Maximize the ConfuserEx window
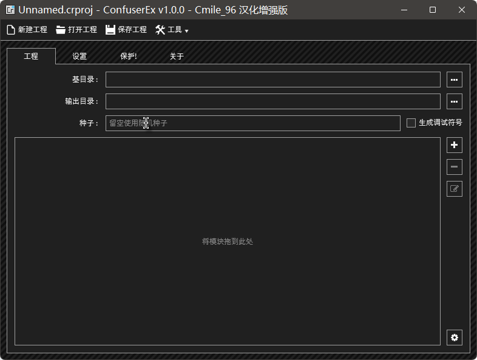 [433, 10]
